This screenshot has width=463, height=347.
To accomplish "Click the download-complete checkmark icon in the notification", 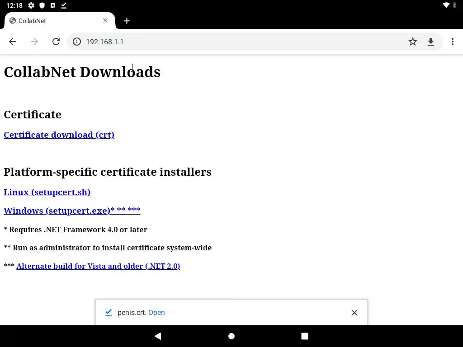I will pyautogui.click(x=109, y=313).
